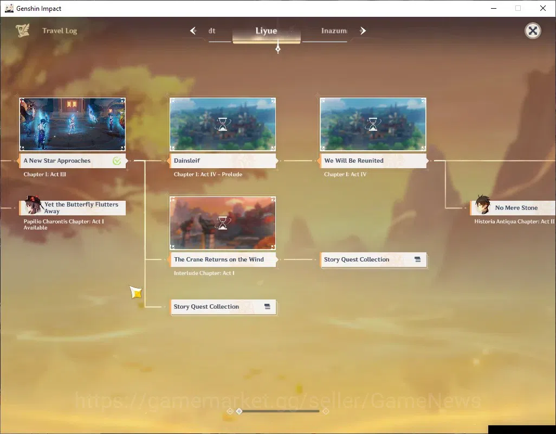556x434 pixels.
Task: Click the timeline scroll slider handle
Action: click(x=240, y=411)
